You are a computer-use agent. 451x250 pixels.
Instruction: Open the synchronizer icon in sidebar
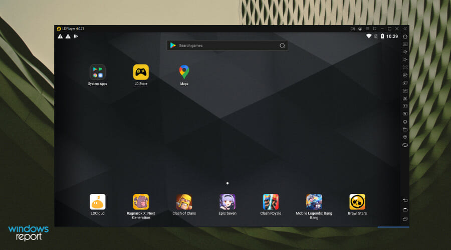click(x=405, y=114)
